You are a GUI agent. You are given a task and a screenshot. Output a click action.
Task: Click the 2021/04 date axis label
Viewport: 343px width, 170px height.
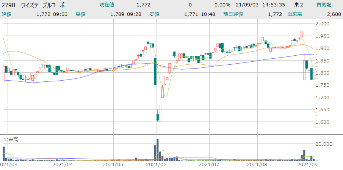62,165
